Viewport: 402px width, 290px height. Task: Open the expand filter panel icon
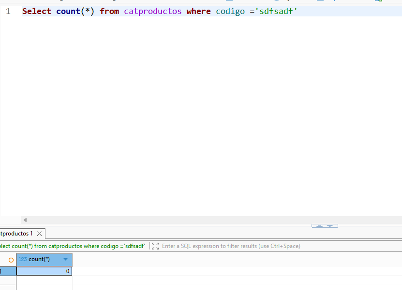[155, 246]
